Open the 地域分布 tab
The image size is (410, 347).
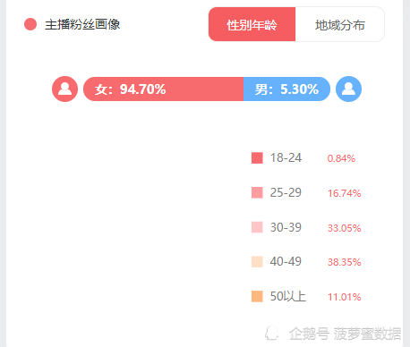[340, 24]
